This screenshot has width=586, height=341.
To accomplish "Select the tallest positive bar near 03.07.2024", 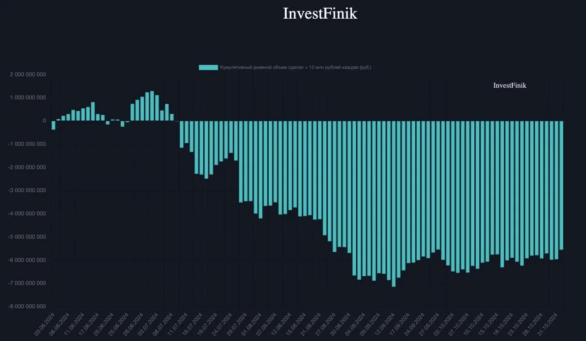I will click(x=152, y=106).
